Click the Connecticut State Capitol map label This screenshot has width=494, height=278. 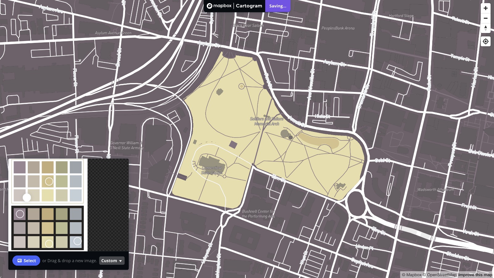coord(212,170)
